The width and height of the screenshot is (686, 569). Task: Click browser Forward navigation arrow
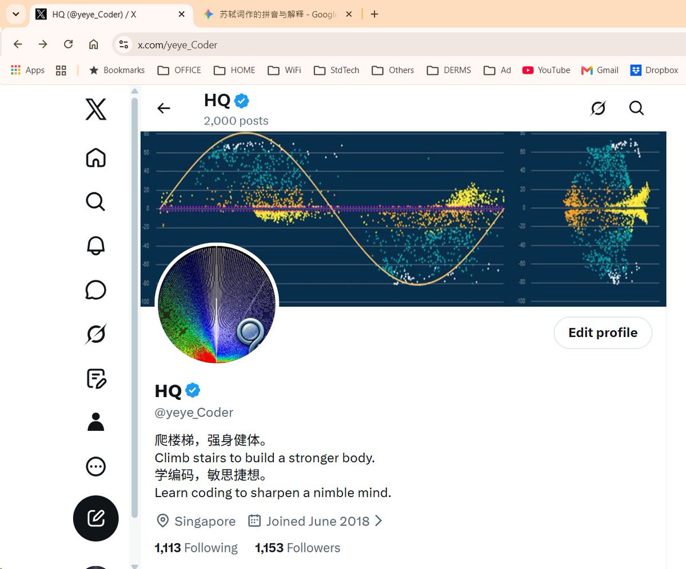click(x=43, y=44)
